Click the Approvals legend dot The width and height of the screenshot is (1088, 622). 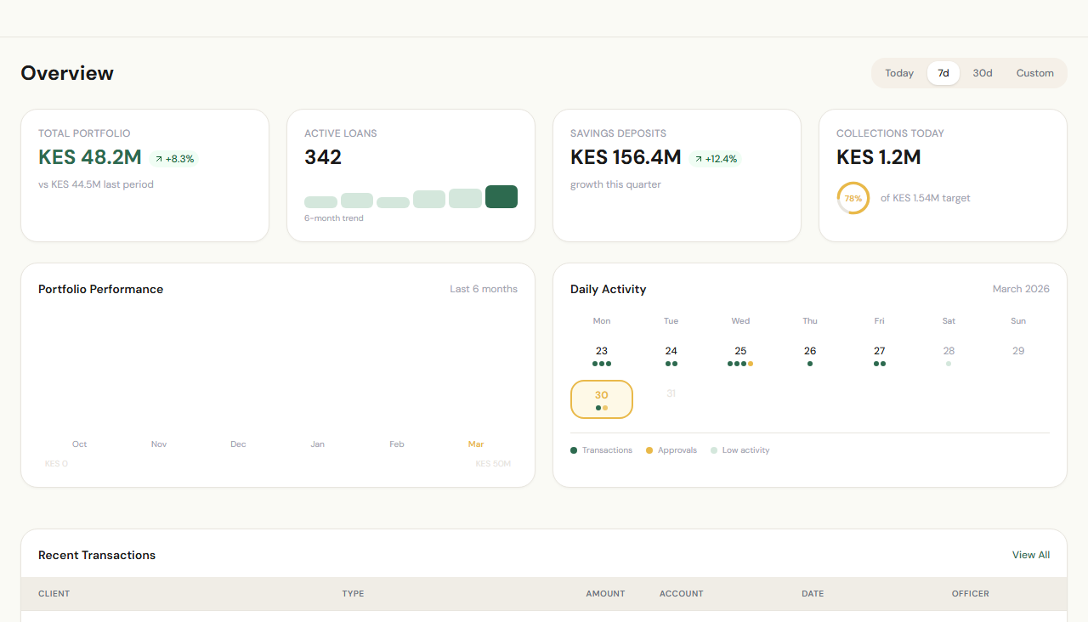click(x=649, y=450)
